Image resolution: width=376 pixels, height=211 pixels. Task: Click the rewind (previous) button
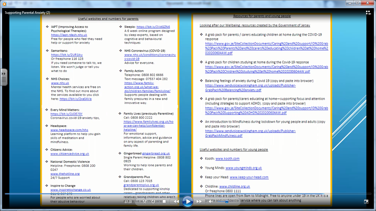pos(176,201)
